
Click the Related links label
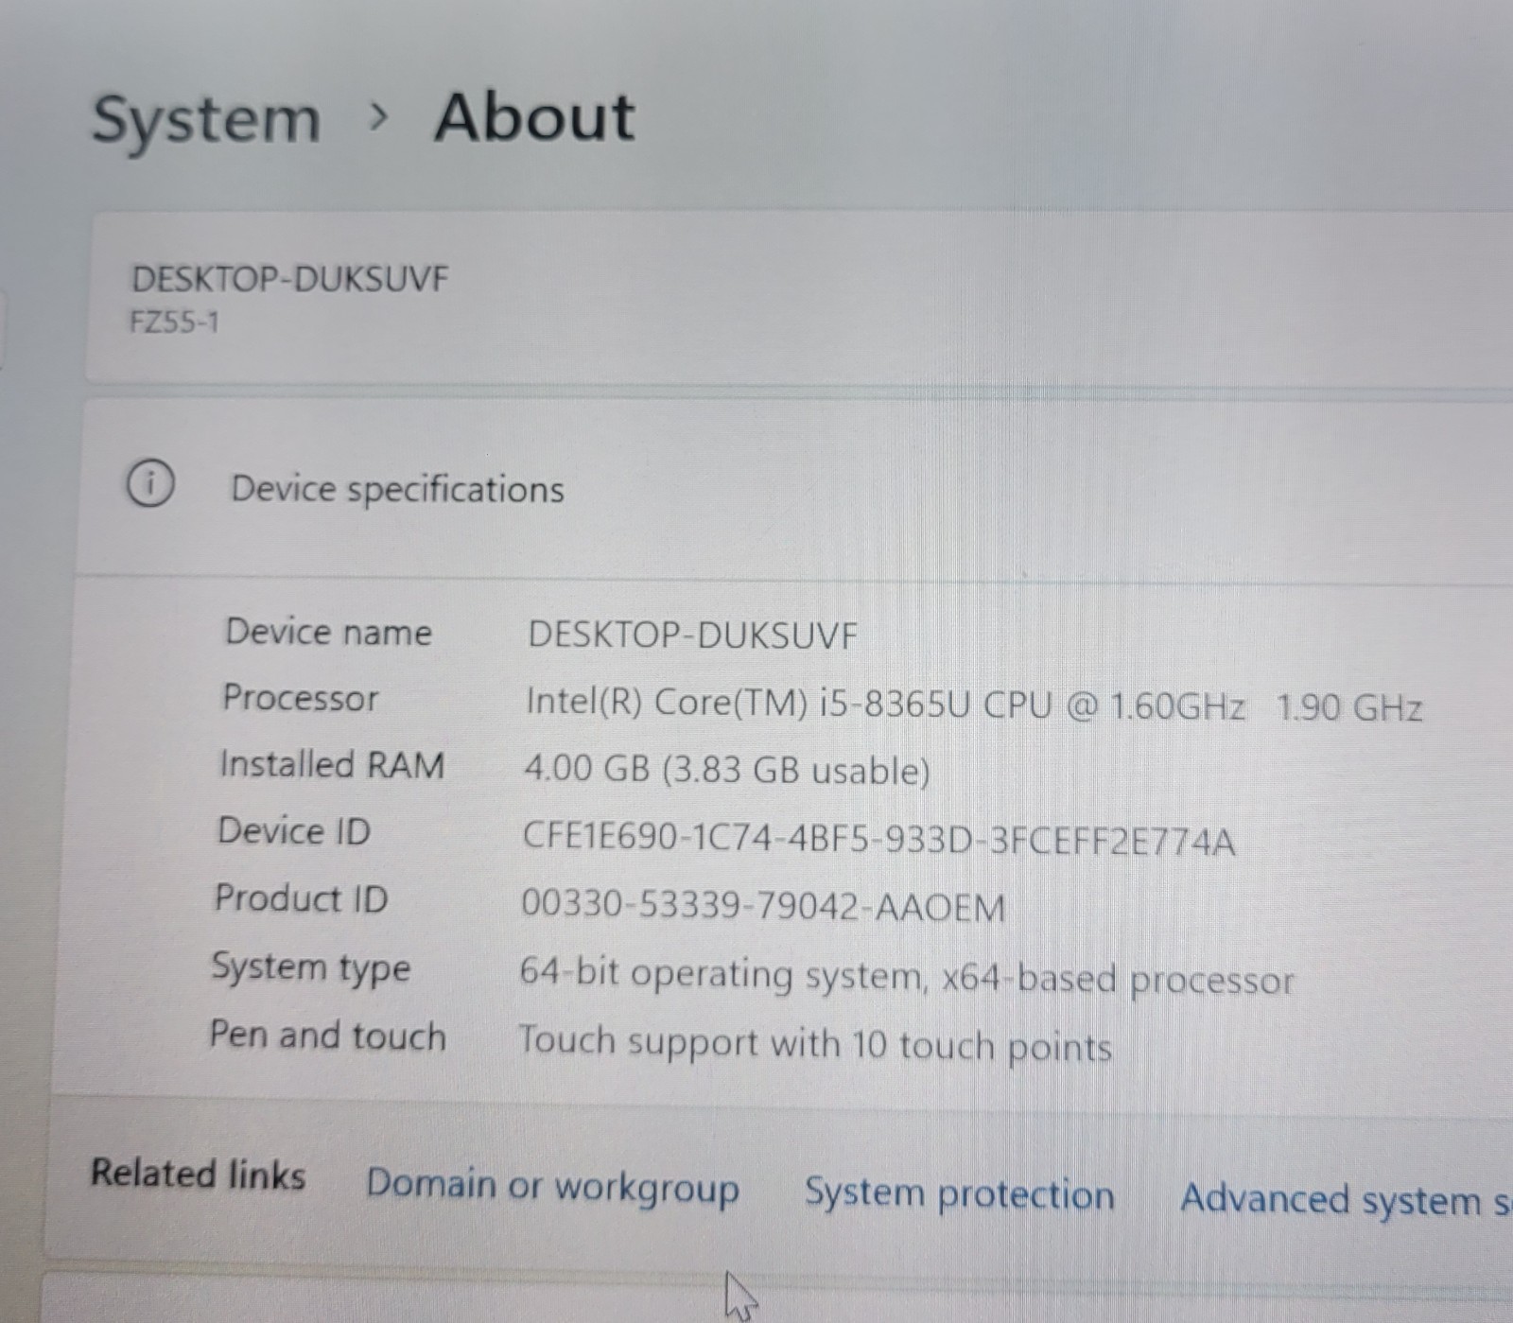[x=198, y=1175]
